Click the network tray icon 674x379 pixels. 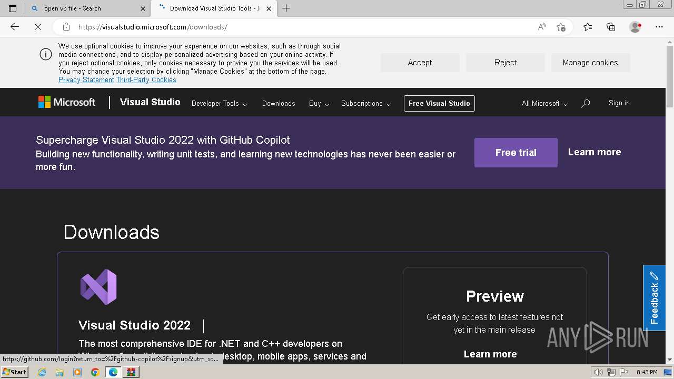pos(611,372)
